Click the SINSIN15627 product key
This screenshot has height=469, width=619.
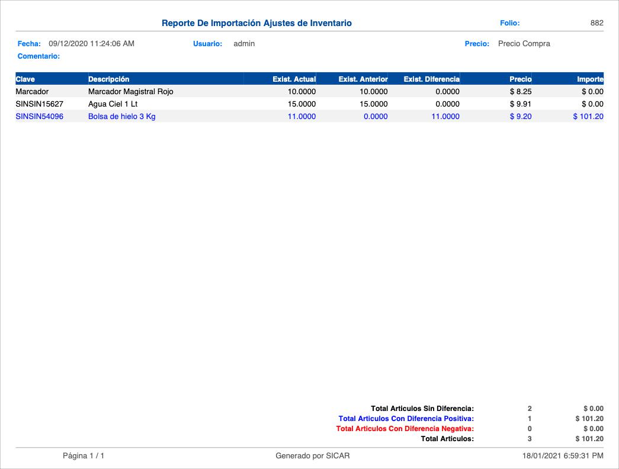(39, 104)
